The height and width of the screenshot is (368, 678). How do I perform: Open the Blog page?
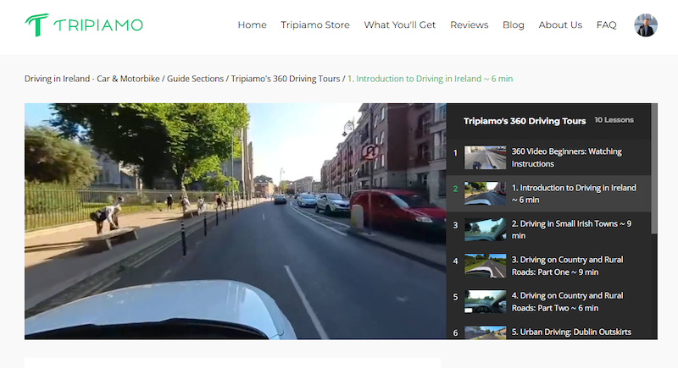(514, 25)
